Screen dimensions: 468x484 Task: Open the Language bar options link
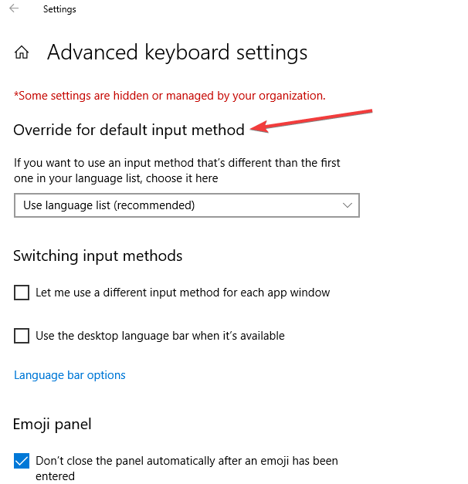coord(70,375)
